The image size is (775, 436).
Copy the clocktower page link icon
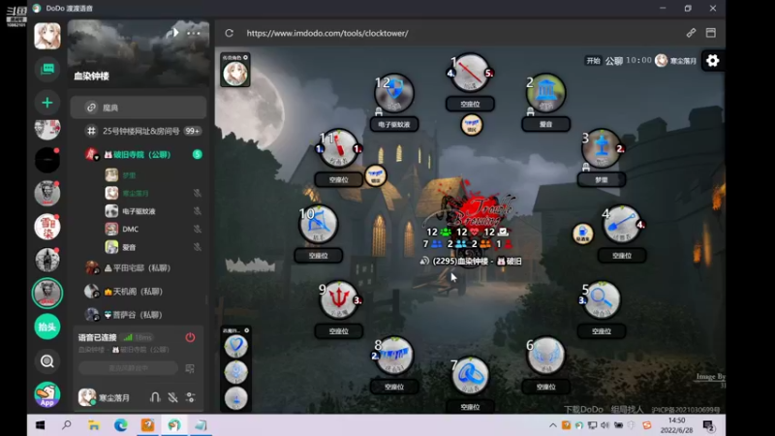[x=691, y=33]
